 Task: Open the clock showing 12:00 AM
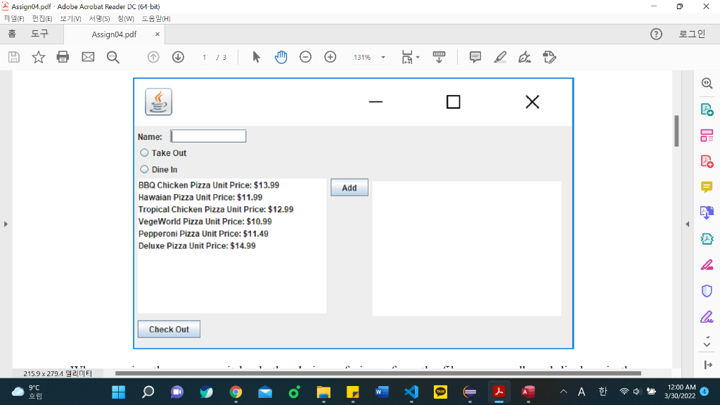681,392
